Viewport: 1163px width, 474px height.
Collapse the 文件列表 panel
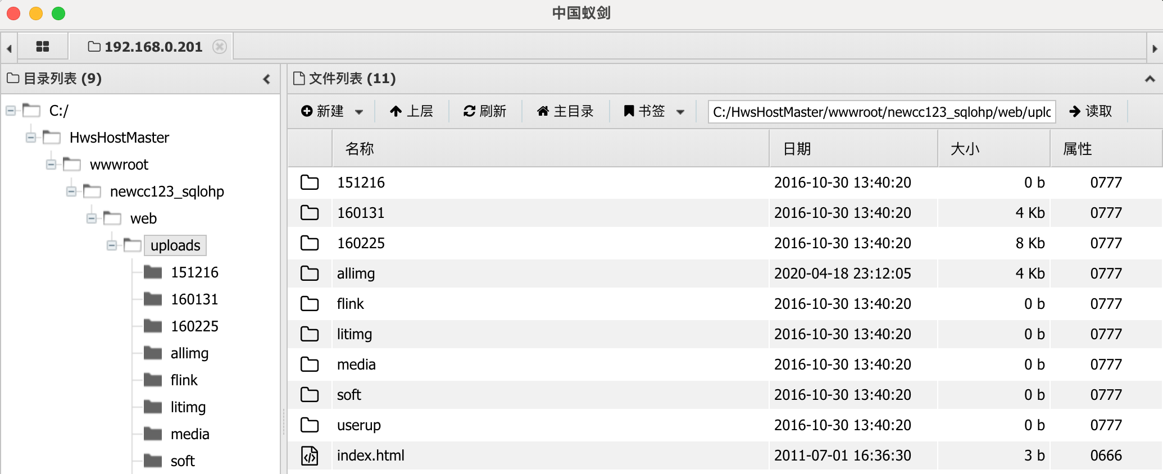click(x=1150, y=79)
